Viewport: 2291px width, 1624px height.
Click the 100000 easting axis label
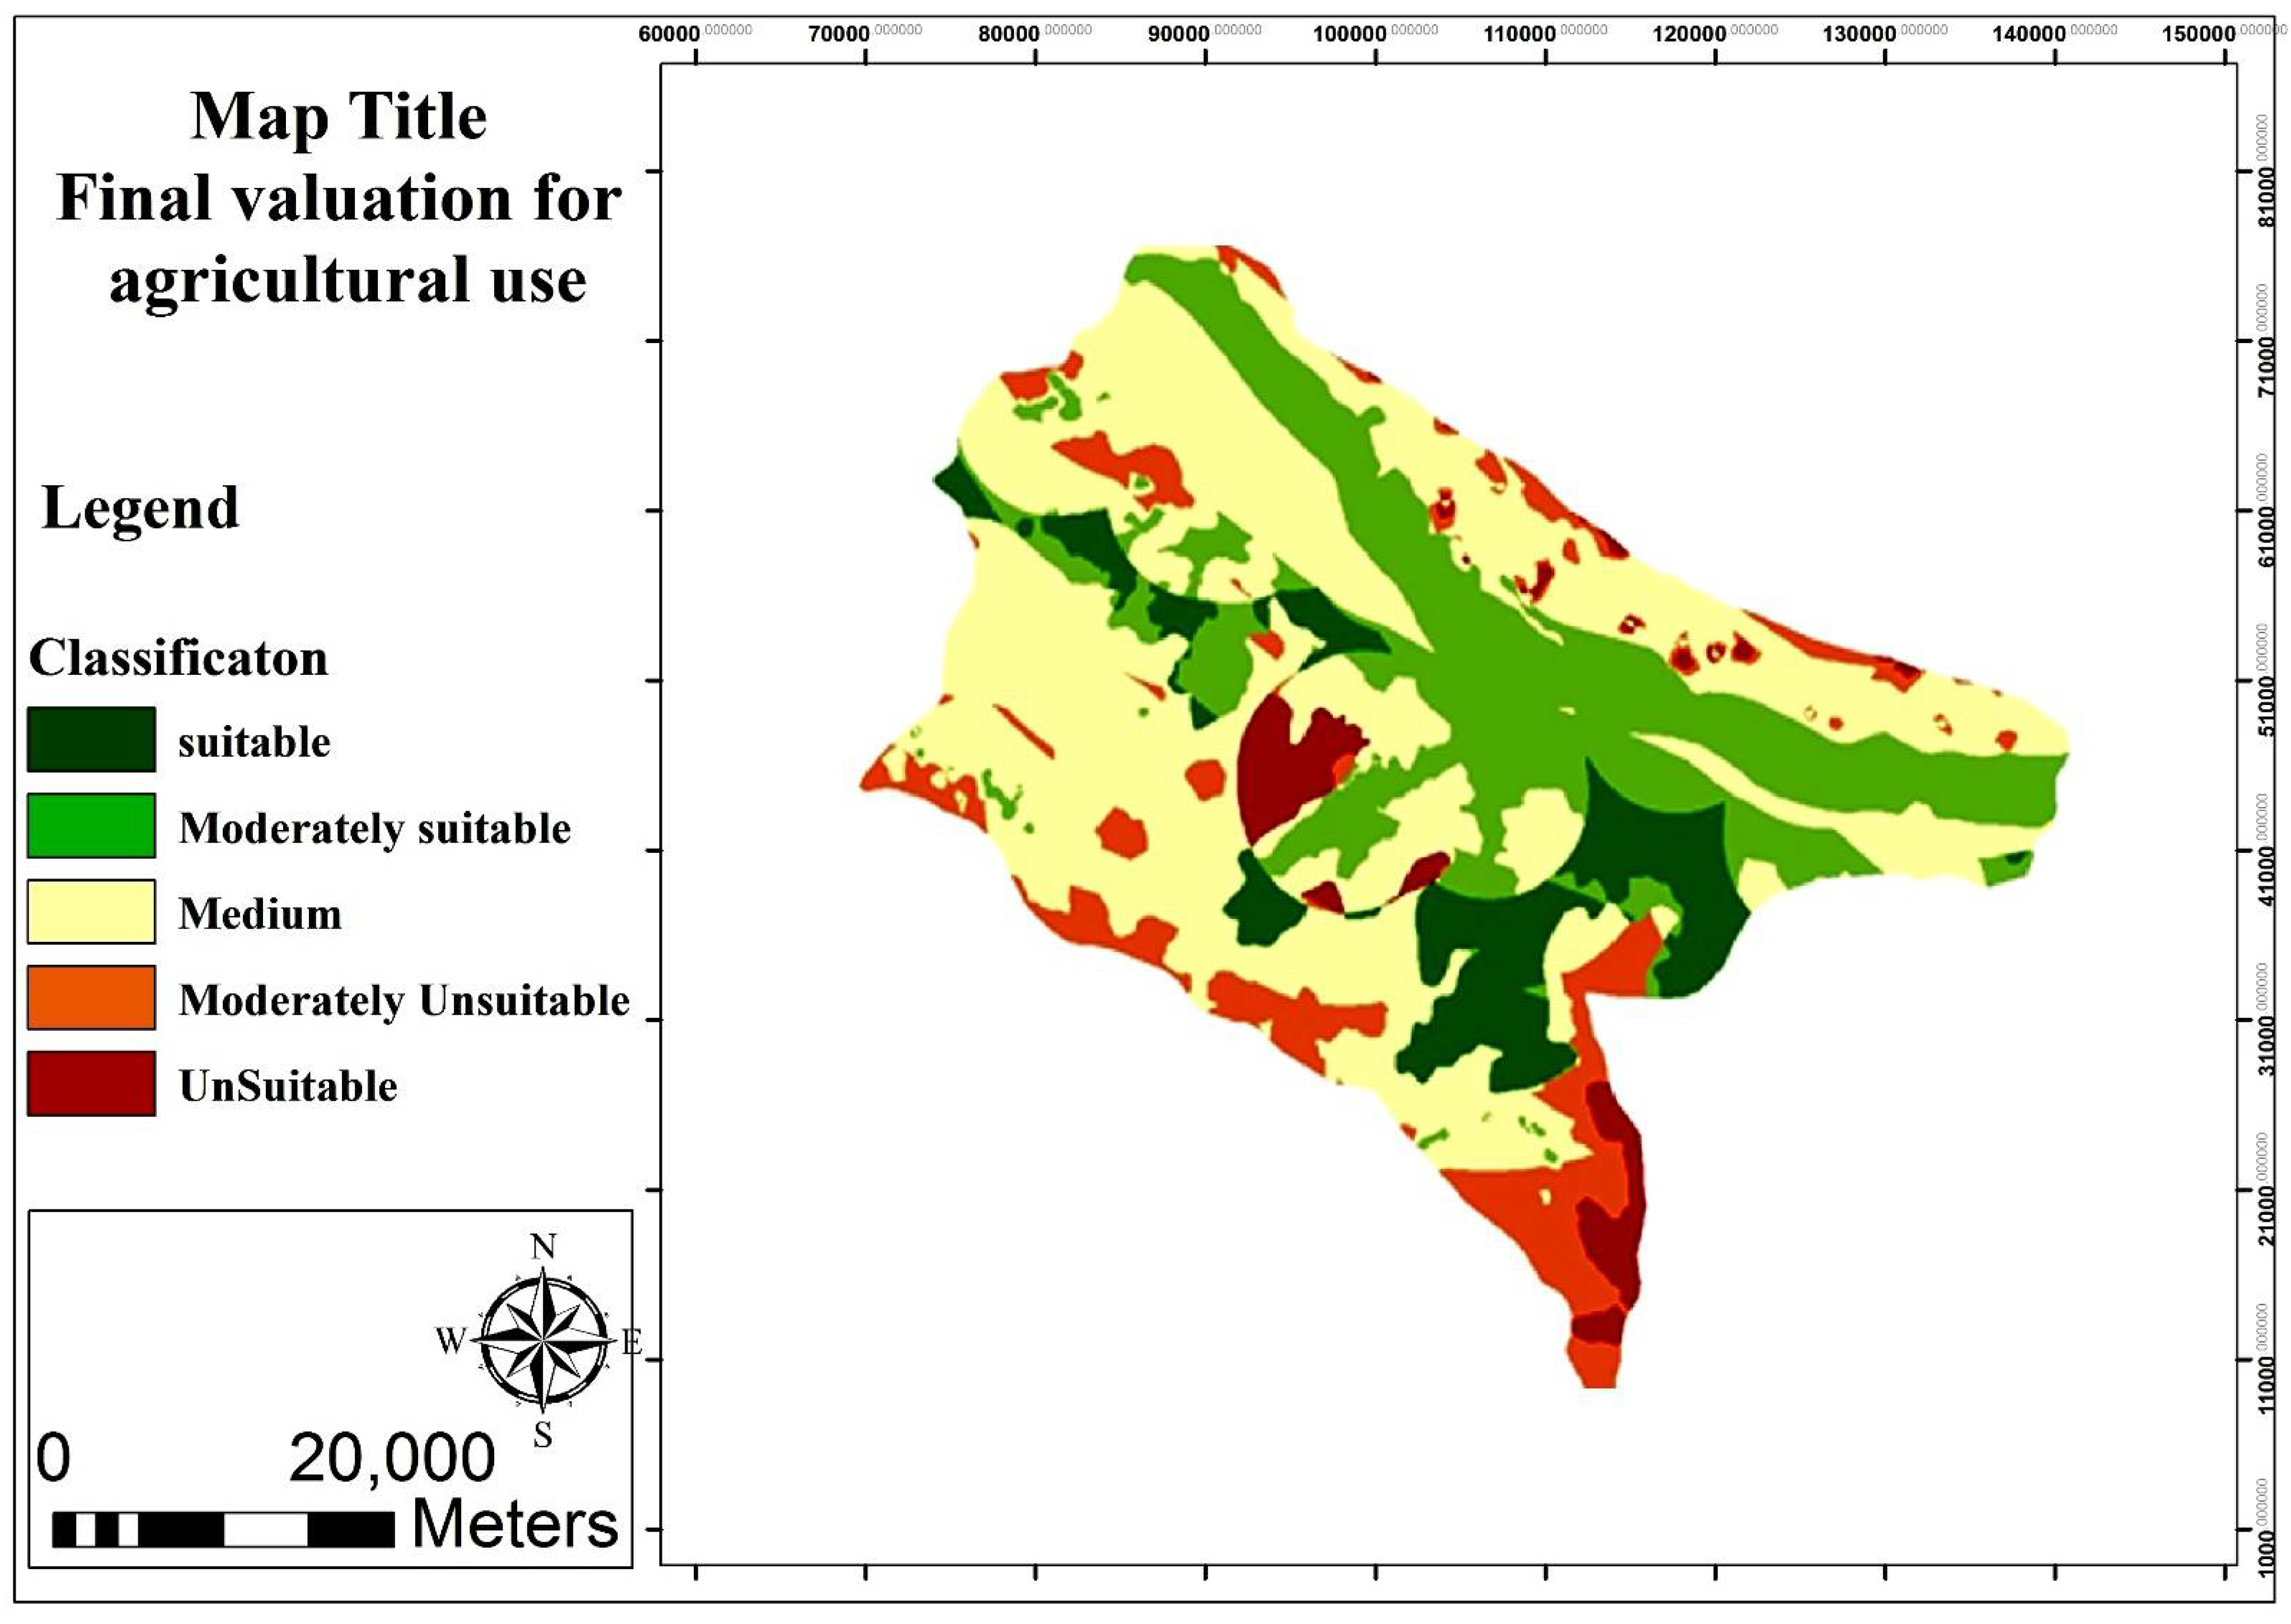(x=1349, y=34)
